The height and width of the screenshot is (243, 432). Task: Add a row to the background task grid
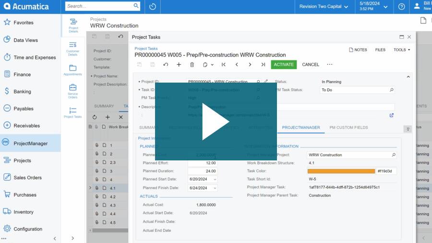click(x=108, y=117)
